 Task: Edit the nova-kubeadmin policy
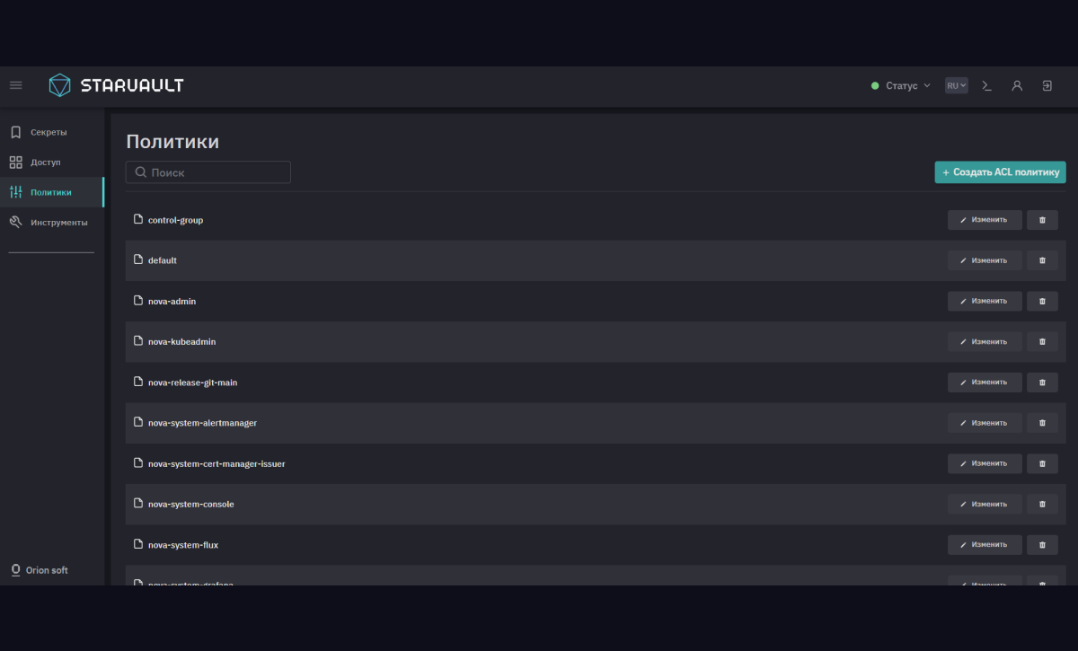pos(985,341)
